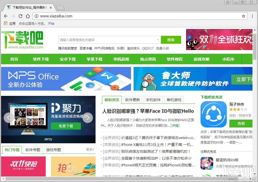The height and width of the screenshot is (182, 258).
Task: Switch to the 单机游戏 news tab
Action: click(174, 100)
